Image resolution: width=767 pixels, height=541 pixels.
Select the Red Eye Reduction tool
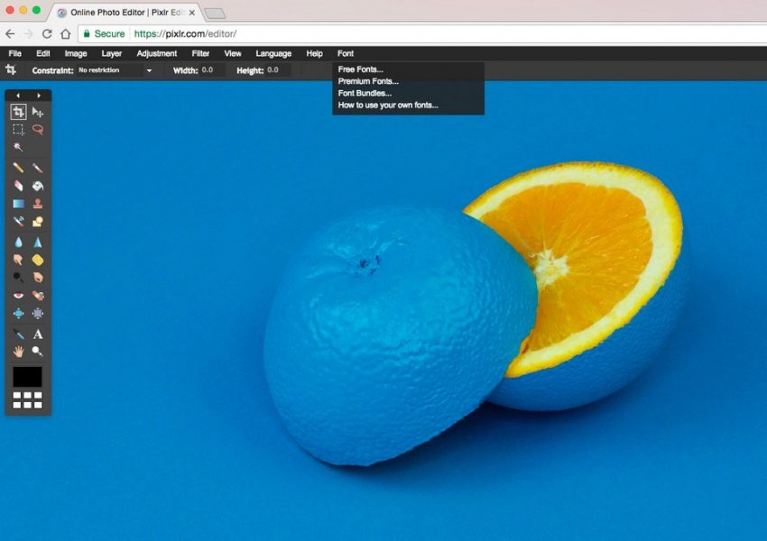point(18,296)
